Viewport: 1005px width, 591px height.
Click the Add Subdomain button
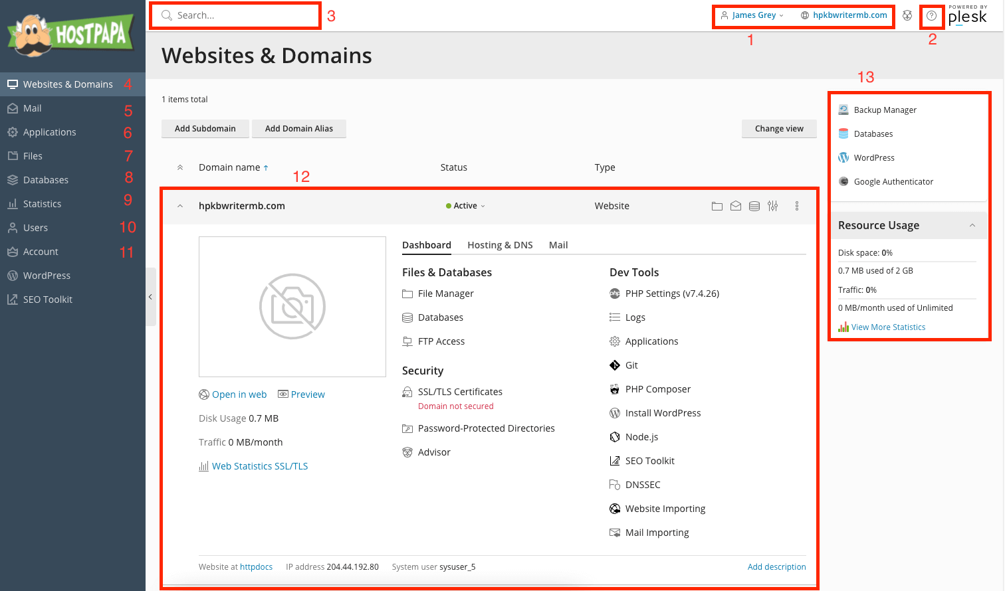point(205,128)
